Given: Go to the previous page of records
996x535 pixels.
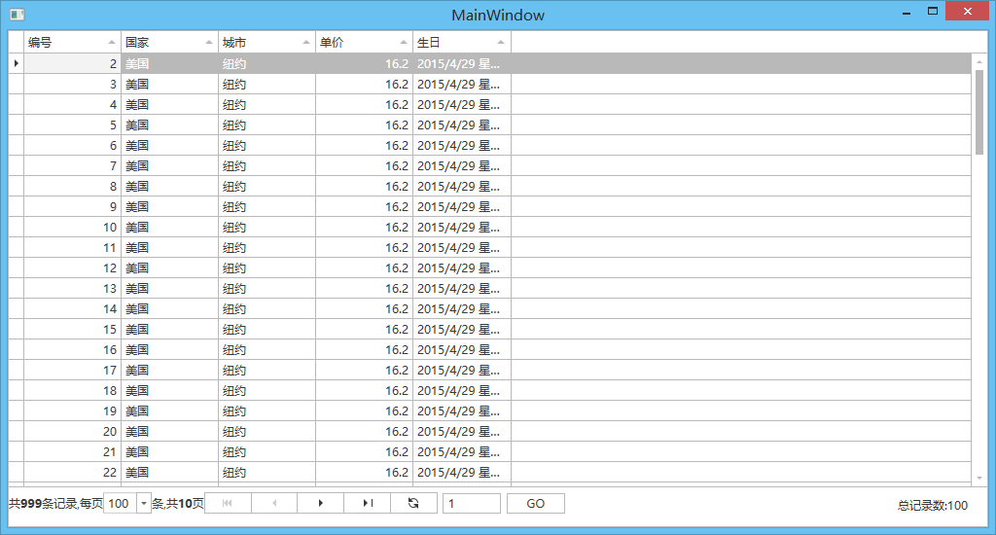Looking at the screenshot, I should click(274, 503).
